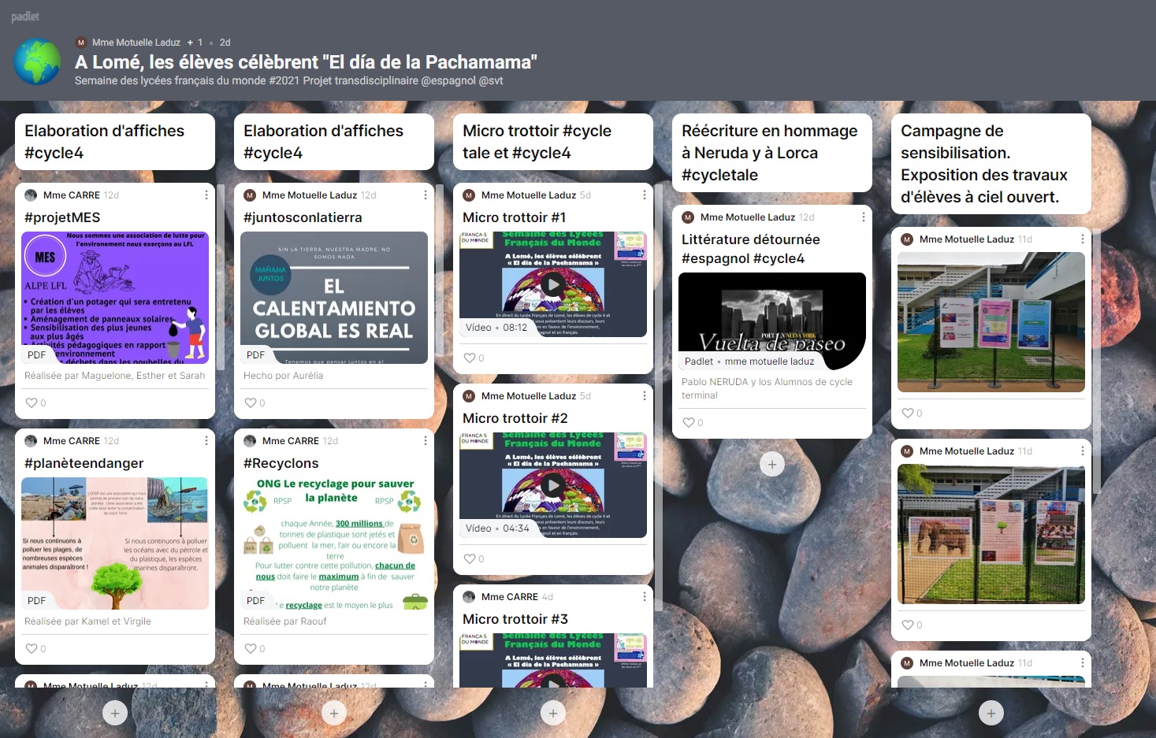Click author avatar on Micro trottoir #2
The image size is (1156, 738).
469,396
